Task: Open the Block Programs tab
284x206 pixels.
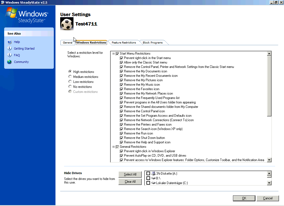Action: [x=153, y=42]
